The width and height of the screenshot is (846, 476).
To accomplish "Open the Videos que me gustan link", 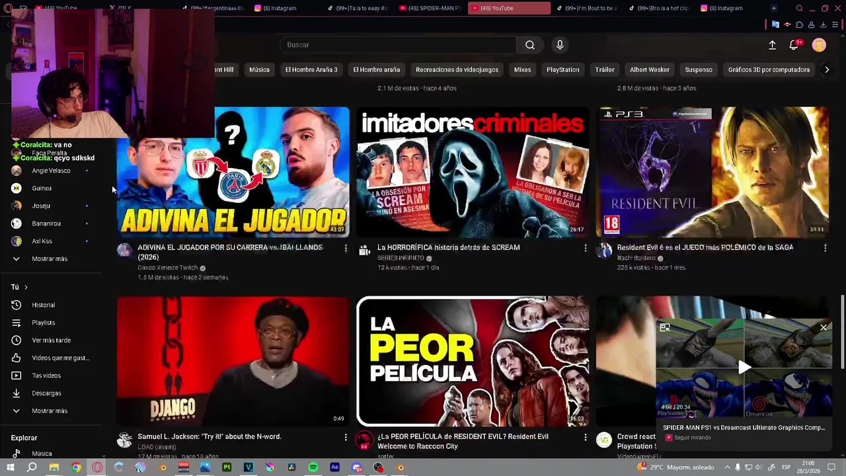I will [60, 358].
